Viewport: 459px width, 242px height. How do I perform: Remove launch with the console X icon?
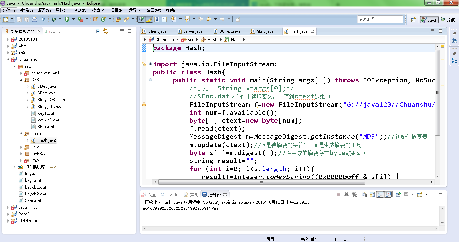346,194
